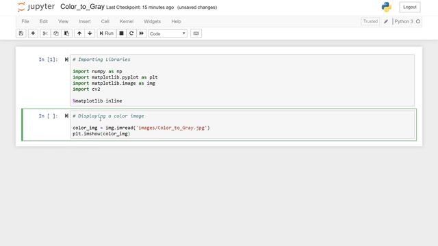Restart the kernel icon

click(x=131, y=33)
